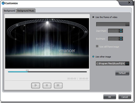Increase Start Point with up arrow
The width and height of the screenshot is (135, 103).
121,30
